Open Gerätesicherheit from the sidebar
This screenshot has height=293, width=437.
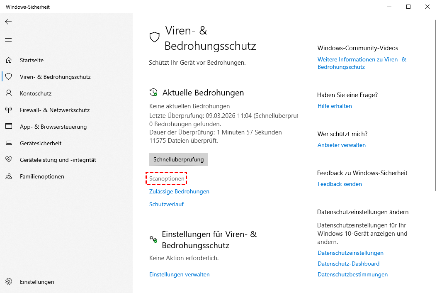41,143
